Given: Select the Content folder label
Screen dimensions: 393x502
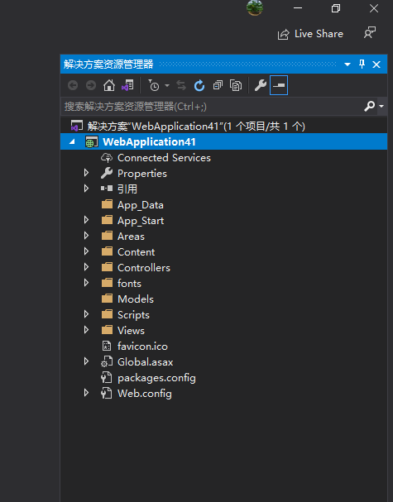Looking at the screenshot, I should 137,252.
